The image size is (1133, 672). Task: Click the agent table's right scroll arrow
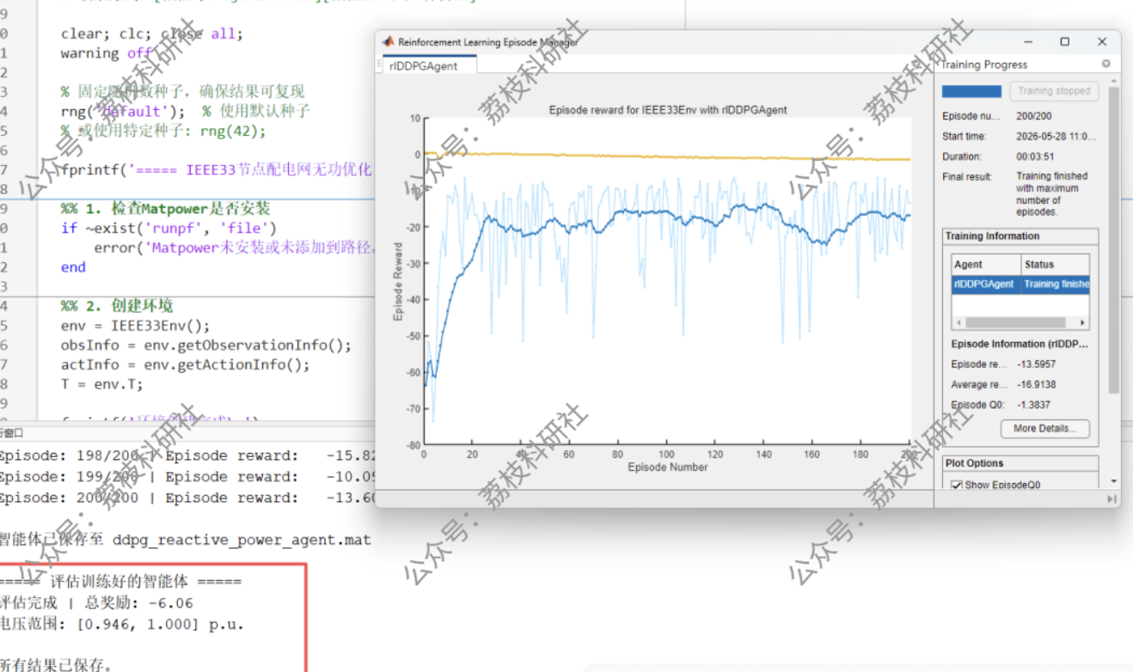tap(1082, 323)
